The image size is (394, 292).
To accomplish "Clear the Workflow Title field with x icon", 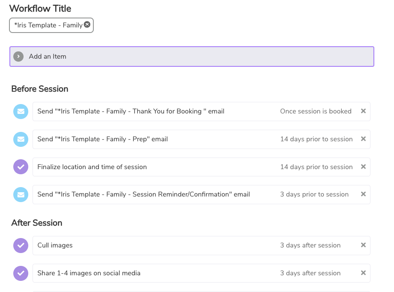I will (x=87, y=24).
